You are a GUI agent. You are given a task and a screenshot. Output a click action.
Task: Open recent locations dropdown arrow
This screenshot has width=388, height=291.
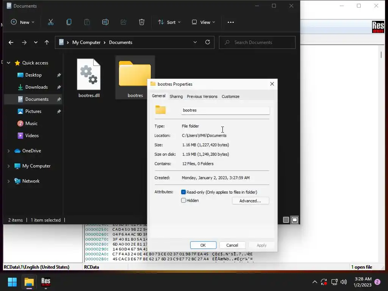pyautogui.click(x=36, y=42)
